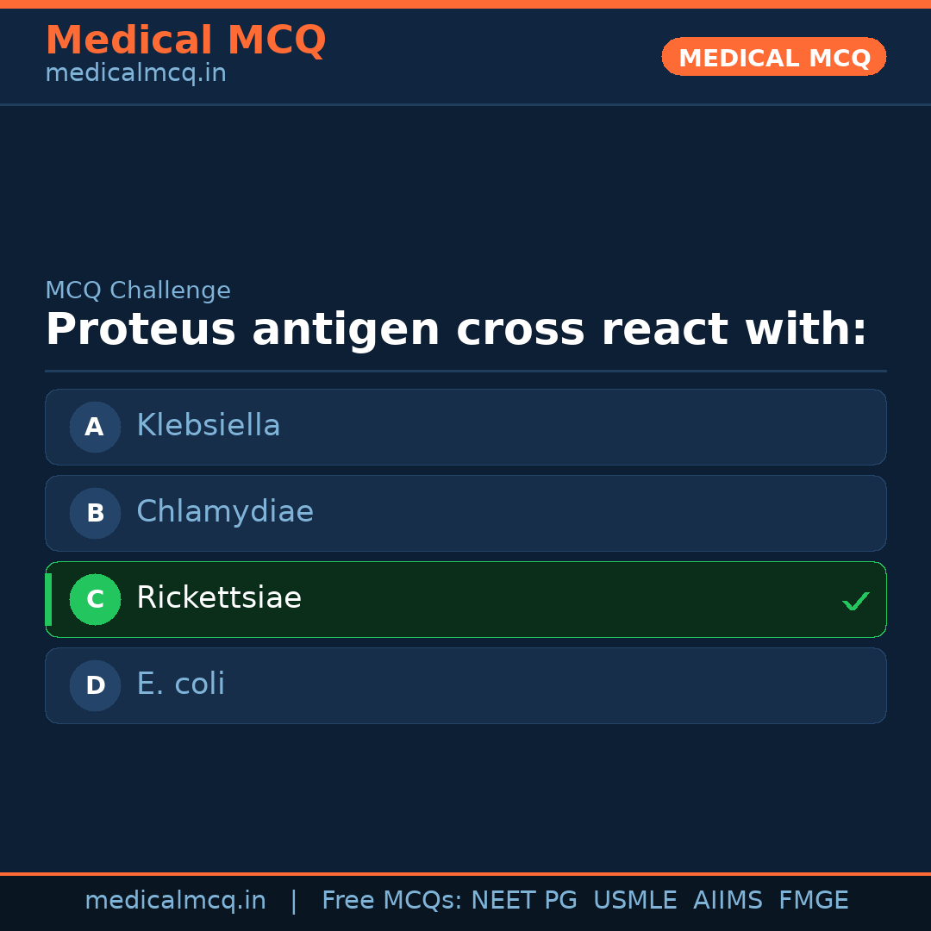Select the E. coli answer text
The image size is (931, 931).
180,684
